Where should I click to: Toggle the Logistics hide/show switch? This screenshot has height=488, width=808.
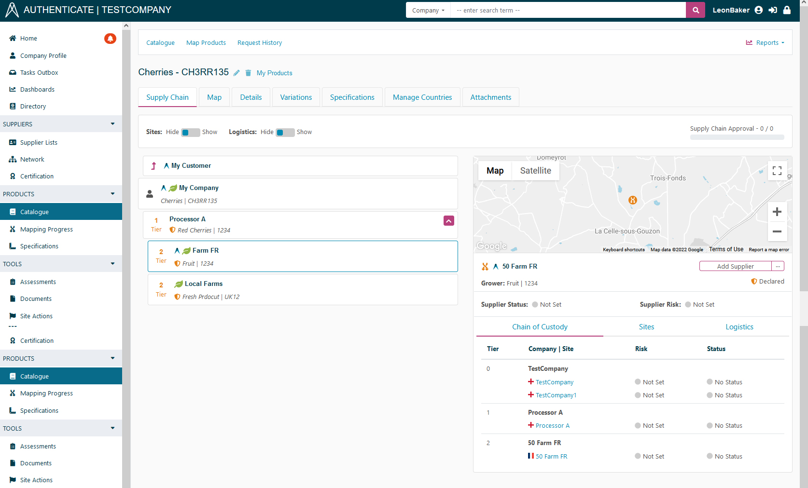click(x=285, y=133)
